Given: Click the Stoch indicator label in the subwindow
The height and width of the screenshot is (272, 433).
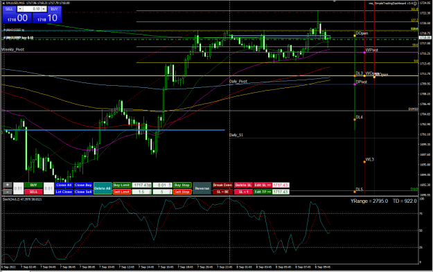Looking at the screenshot, I should [22, 199].
